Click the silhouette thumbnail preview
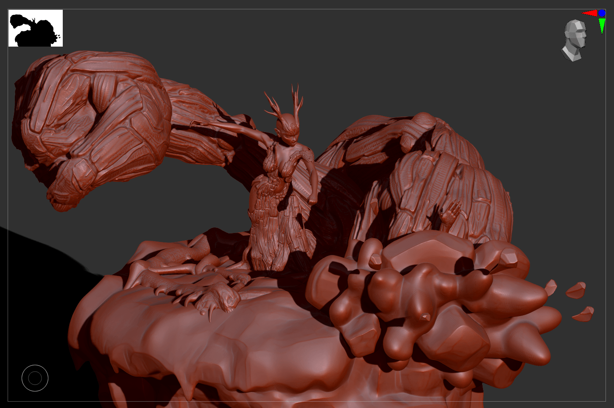This screenshot has width=614, height=408. click(x=36, y=28)
